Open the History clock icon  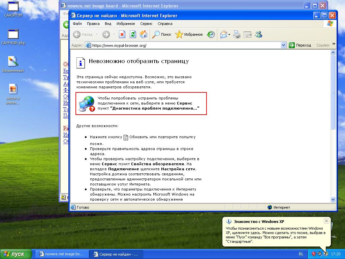coord(211,34)
